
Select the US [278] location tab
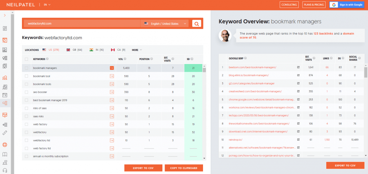point(51,50)
